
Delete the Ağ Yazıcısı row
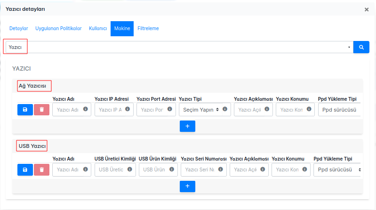[42, 110]
